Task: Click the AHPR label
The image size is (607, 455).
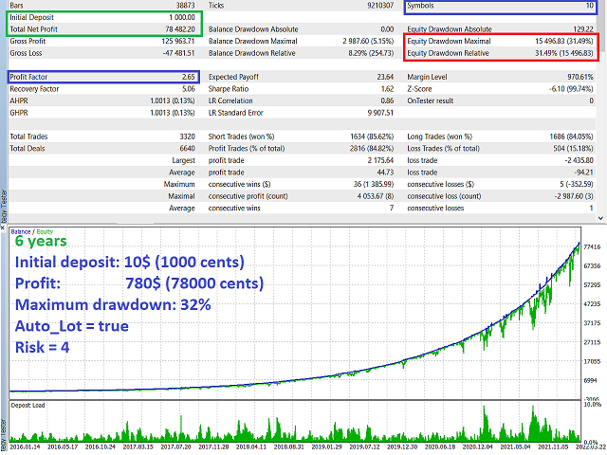Action: [19, 101]
